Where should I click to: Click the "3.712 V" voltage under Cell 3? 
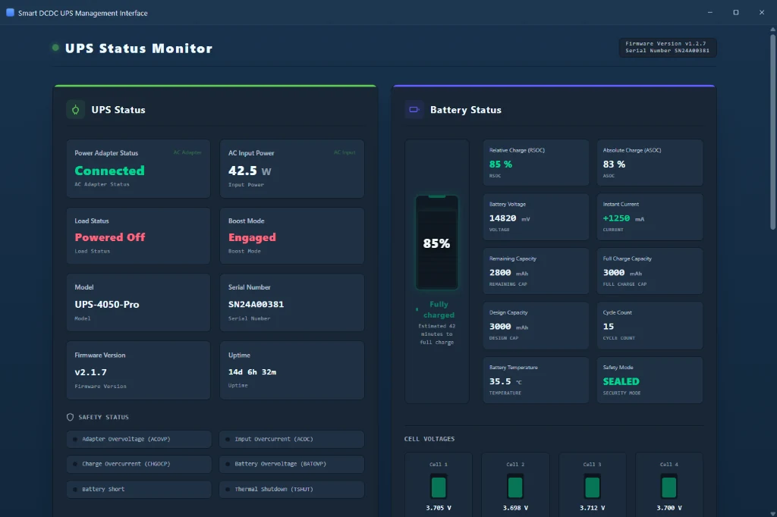point(592,508)
